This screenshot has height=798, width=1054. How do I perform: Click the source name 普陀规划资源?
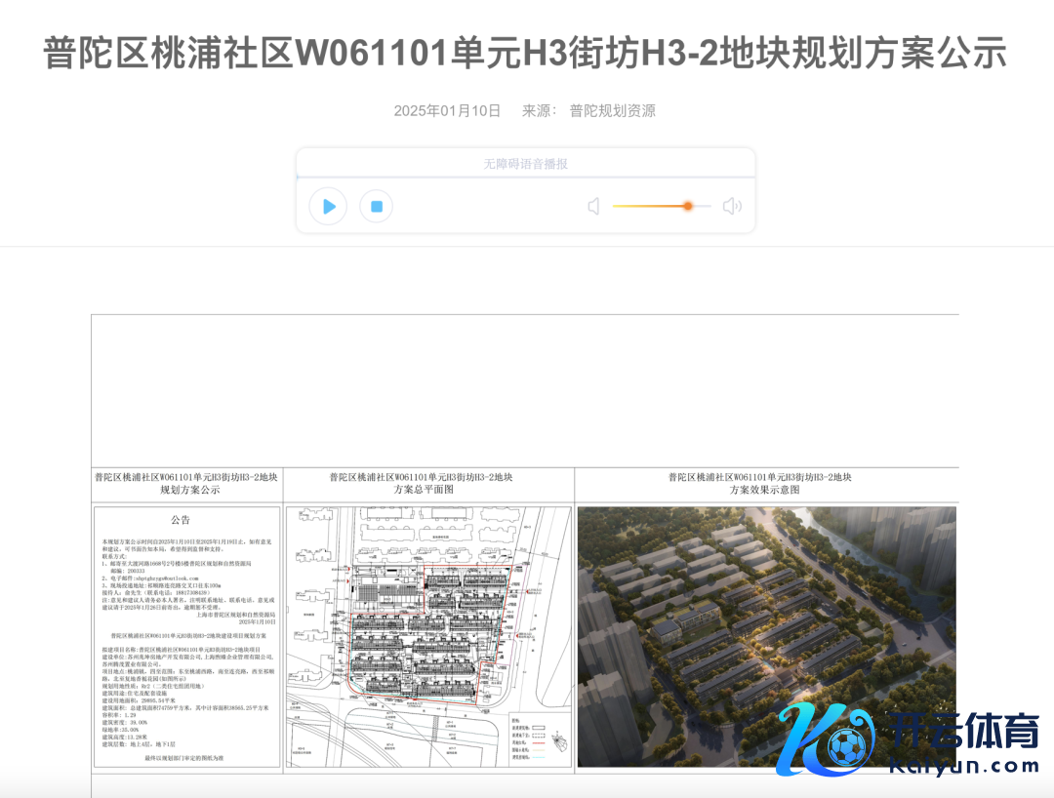coord(612,111)
